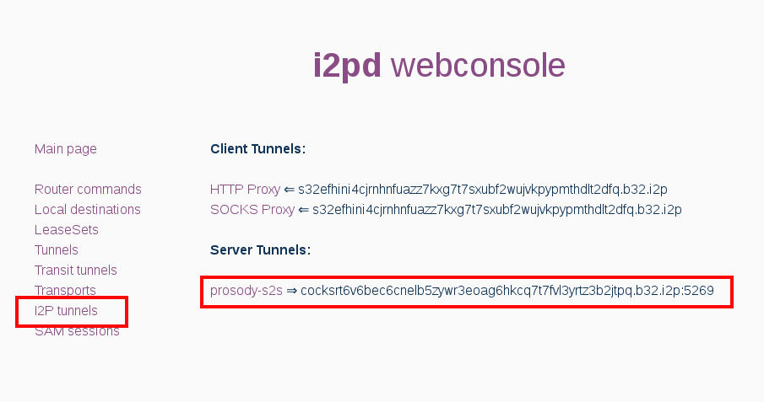Open the Main page link
This screenshot has height=402, width=764.
point(66,149)
